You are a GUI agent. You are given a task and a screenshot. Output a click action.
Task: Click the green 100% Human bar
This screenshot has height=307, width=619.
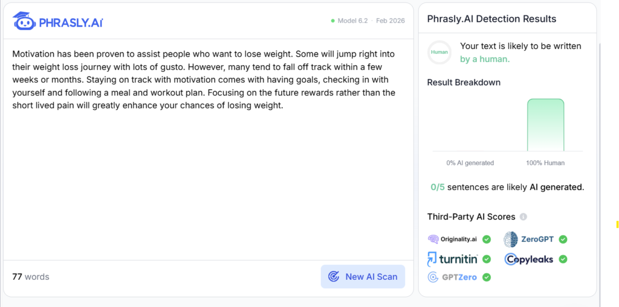coord(545,125)
